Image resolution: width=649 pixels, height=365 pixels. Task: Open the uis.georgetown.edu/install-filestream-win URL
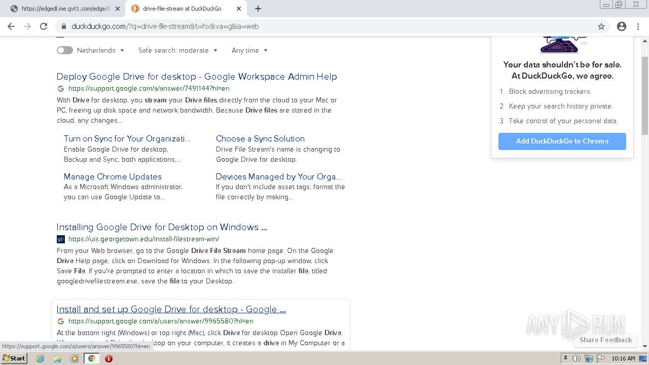(143, 239)
